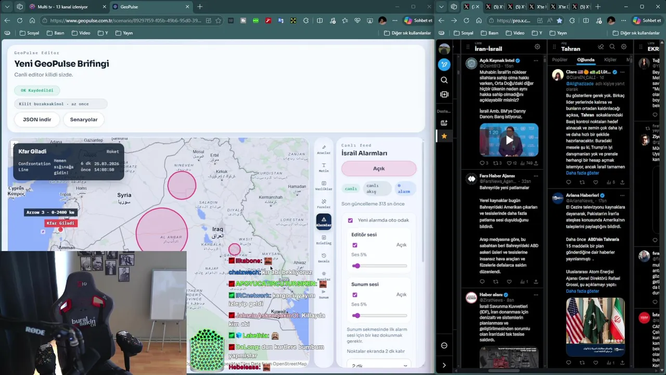Open Basın bookmarks folder in X Pro window
Viewport: 666px width, 375px height.
point(490,33)
